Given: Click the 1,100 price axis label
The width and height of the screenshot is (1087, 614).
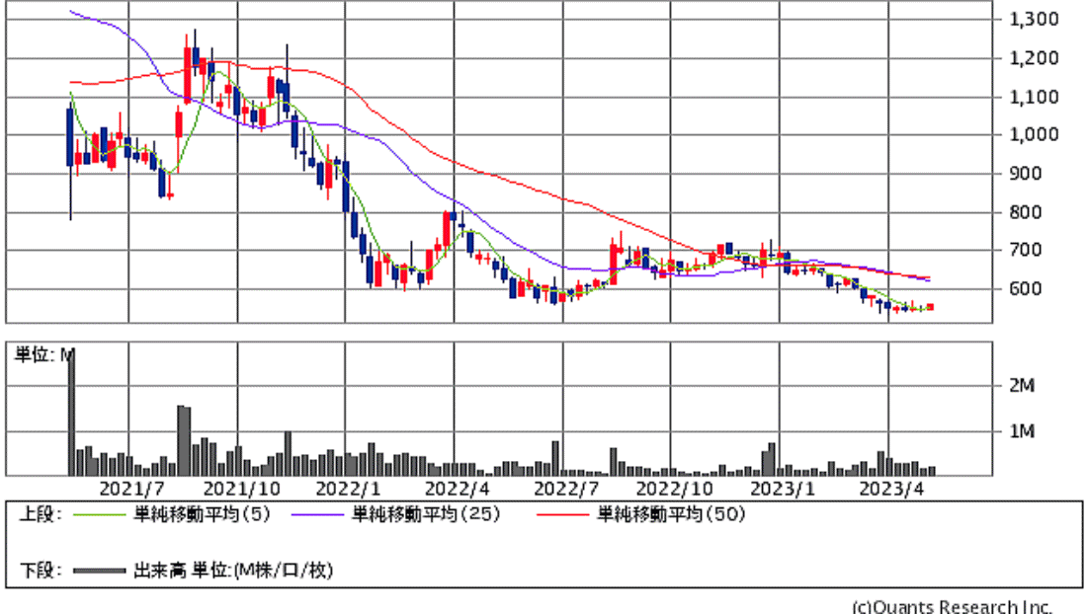Looking at the screenshot, I should point(1034,97).
